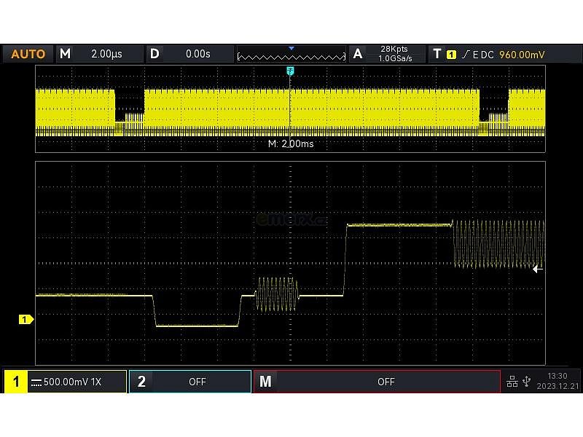Click the cyan trigger position T marker

(x=291, y=71)
